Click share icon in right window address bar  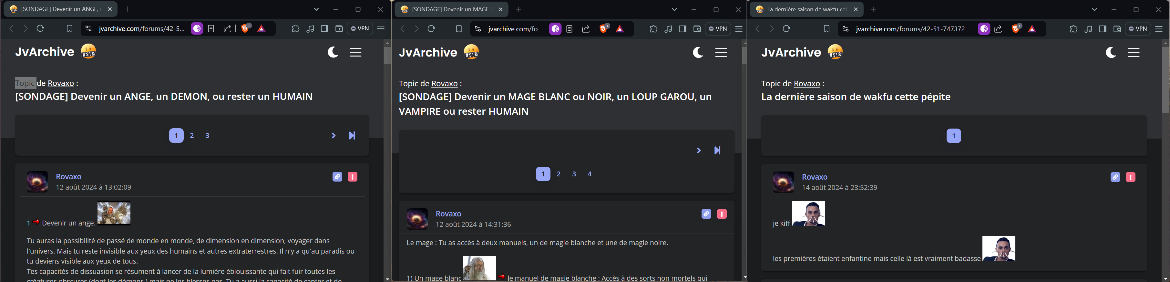pos(998,29)
